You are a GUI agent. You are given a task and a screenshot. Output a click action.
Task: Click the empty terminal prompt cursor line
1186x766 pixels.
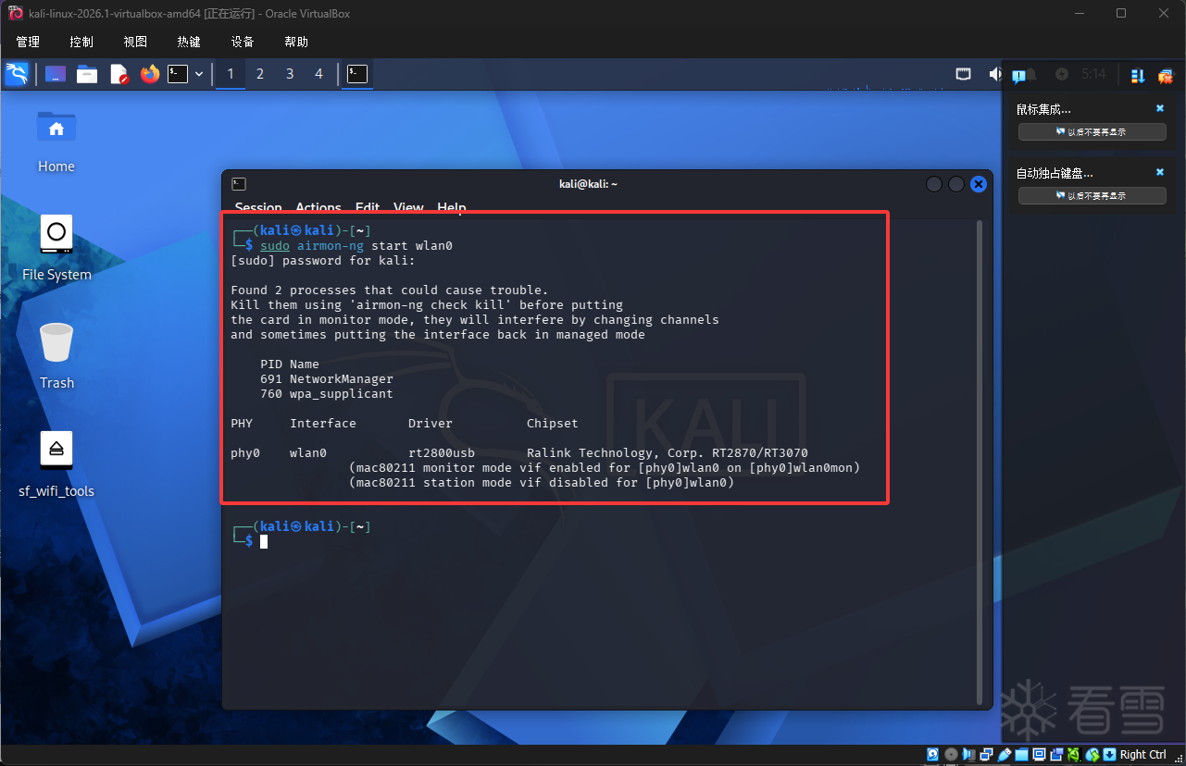264,541
